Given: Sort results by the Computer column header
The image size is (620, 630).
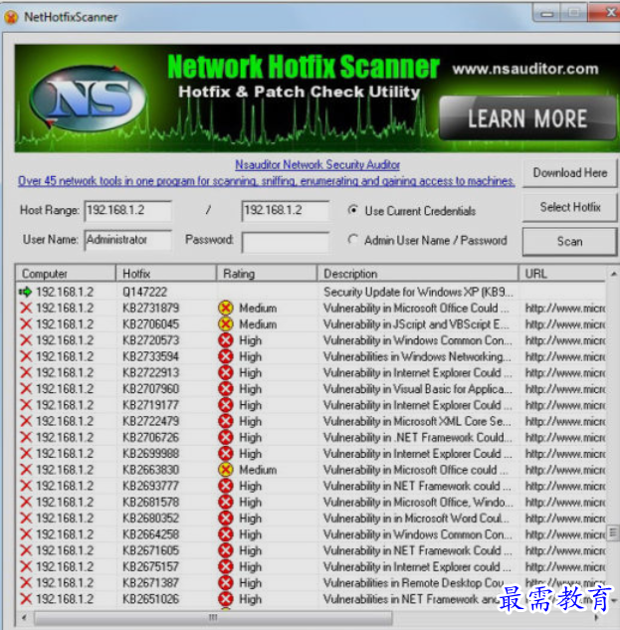Looking at the screenshot, I should pos(66,274).
